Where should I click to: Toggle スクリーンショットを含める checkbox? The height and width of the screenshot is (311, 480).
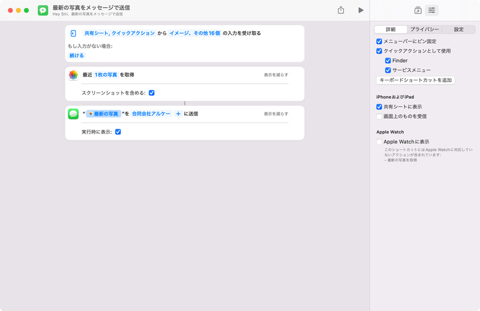152,93
